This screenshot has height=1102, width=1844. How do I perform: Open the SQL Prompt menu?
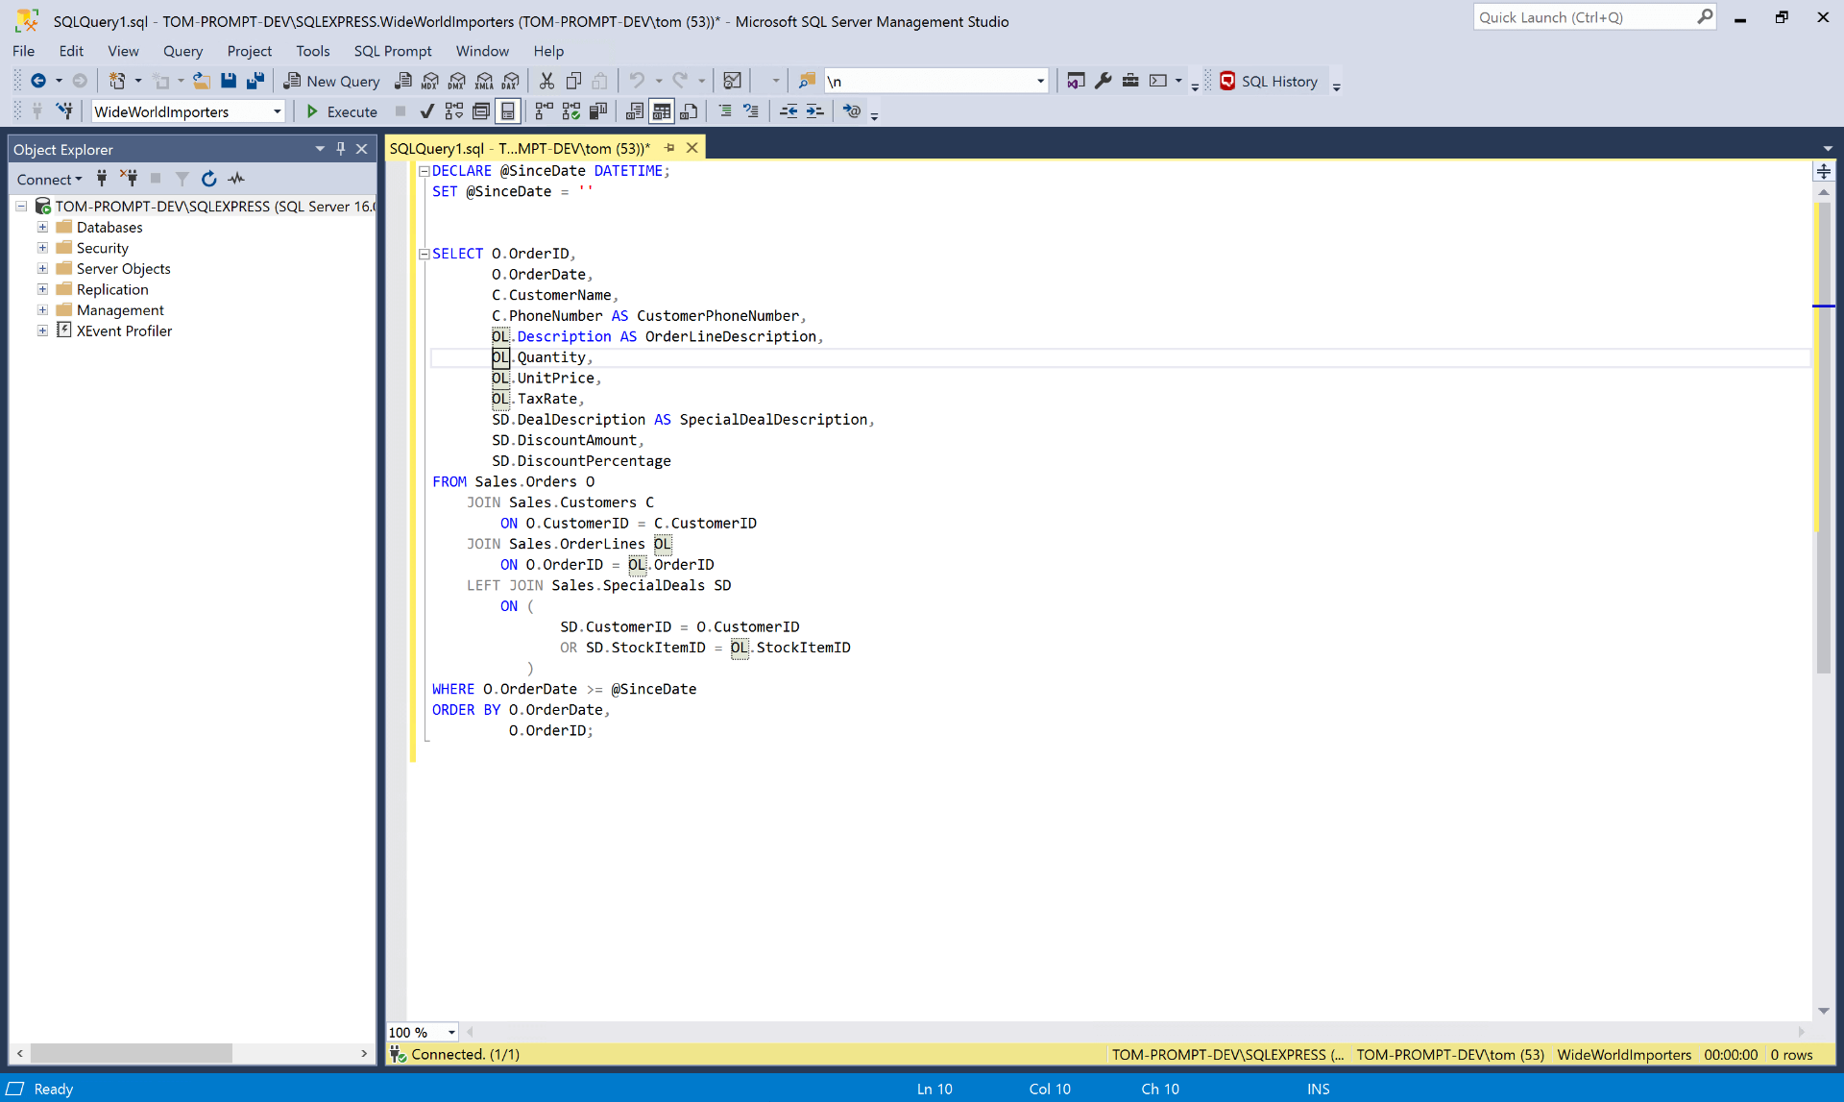click(x=393, y=51)
